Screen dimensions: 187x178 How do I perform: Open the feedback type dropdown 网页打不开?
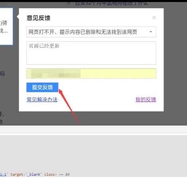[91, 32]
